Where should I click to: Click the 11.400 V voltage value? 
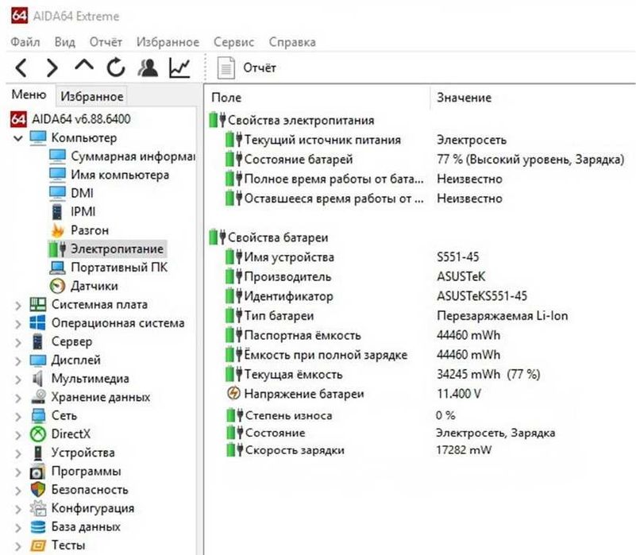tap(459, 394)
